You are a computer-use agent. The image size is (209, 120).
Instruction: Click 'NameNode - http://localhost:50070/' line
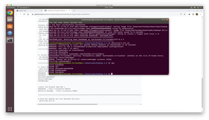pyautogui.click(x=54, y=89)
